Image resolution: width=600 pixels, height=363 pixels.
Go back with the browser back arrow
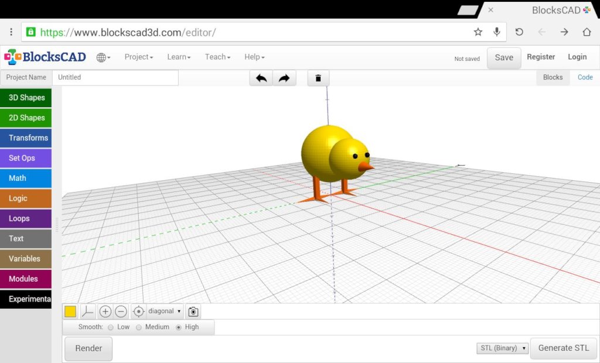coord(541,32)
